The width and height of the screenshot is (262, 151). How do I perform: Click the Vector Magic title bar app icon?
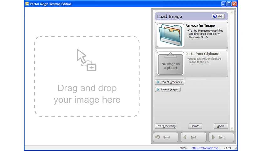click(27, 4)
